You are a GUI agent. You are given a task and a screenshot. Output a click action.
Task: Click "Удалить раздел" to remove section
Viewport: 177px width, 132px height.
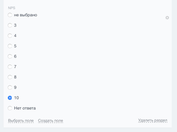coord(153,120)
